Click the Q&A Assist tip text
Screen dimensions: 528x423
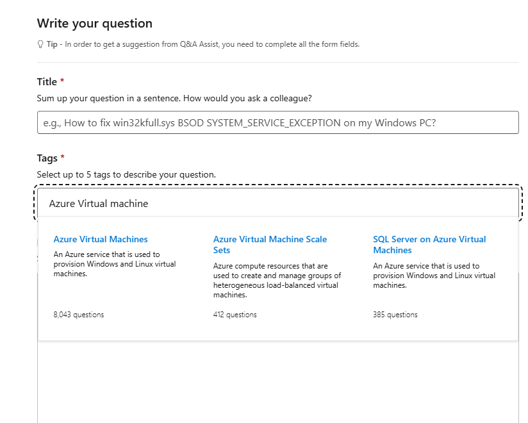coord(211,44)
